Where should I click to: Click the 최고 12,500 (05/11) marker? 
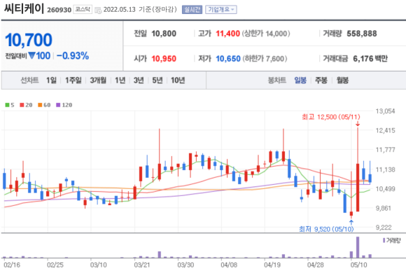pos(331,117)
